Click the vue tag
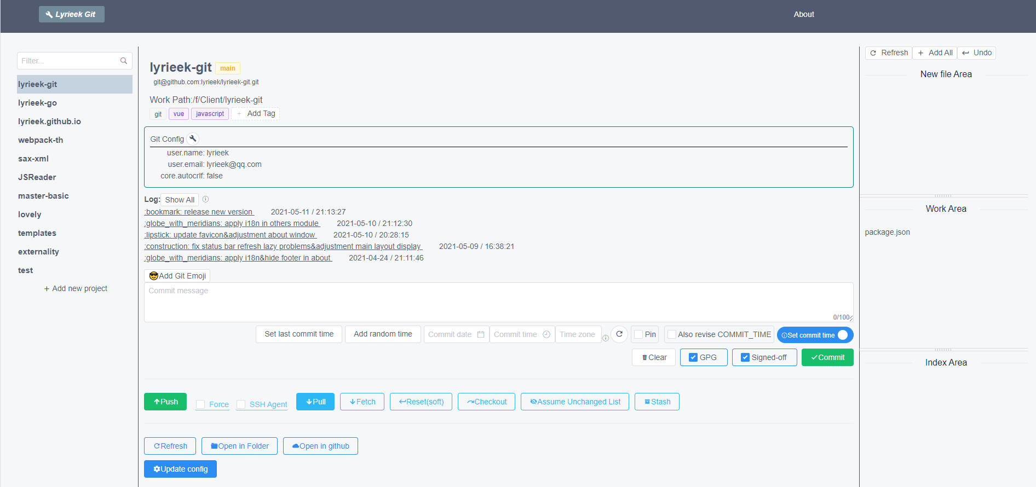Image resolution: width=1036 pixels, height=487 pixels. click(179, 114)
